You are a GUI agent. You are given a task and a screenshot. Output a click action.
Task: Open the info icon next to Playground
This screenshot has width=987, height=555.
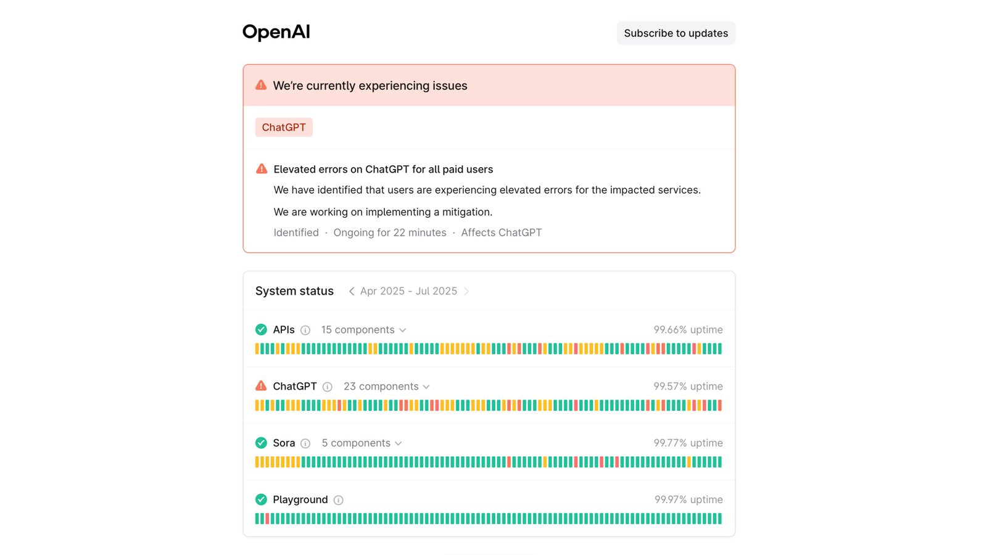[x=339, y=500]
